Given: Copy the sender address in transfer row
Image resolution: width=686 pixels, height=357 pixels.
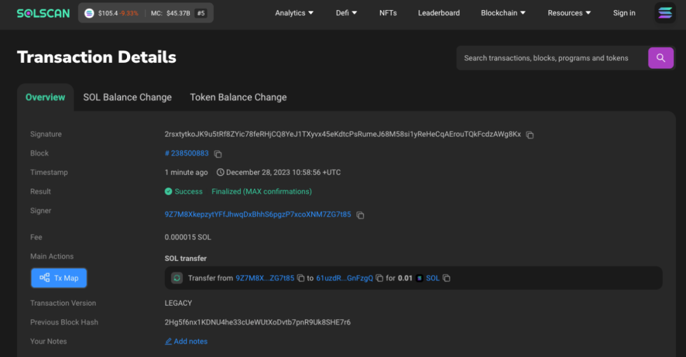Looking at the screenshot, I should point(301,278).
